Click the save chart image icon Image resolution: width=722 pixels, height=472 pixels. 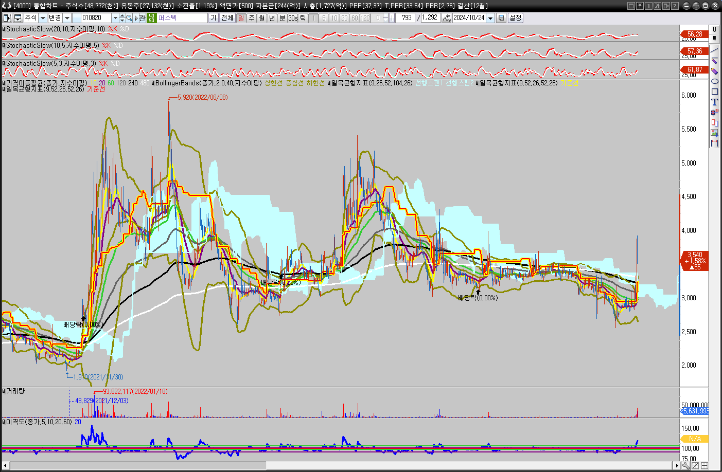(714, 133)
